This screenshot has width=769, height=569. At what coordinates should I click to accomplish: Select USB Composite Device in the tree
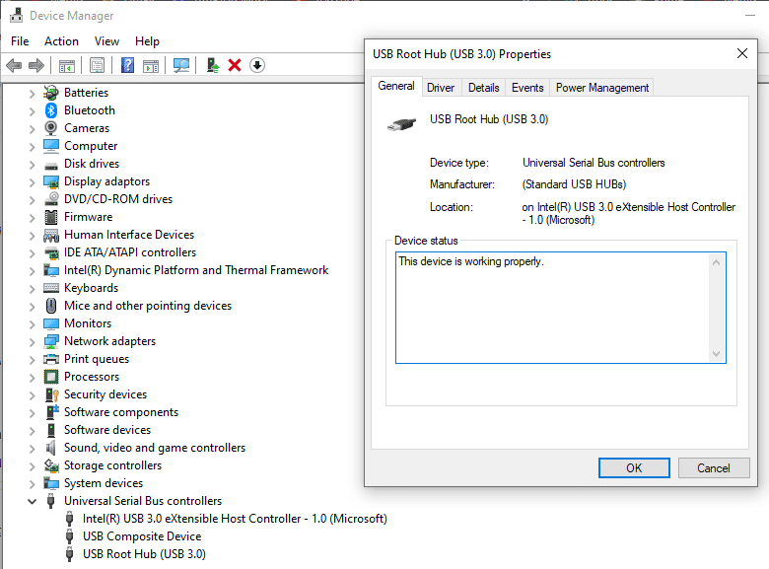(142, 536)
